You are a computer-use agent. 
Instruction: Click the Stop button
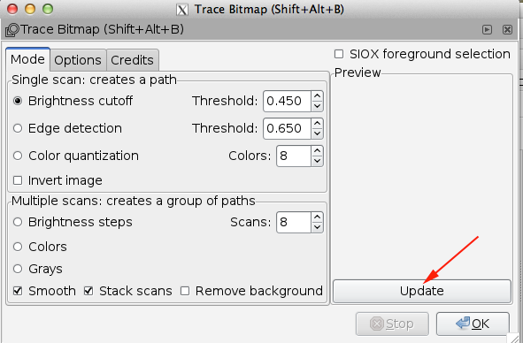[392, 324]
